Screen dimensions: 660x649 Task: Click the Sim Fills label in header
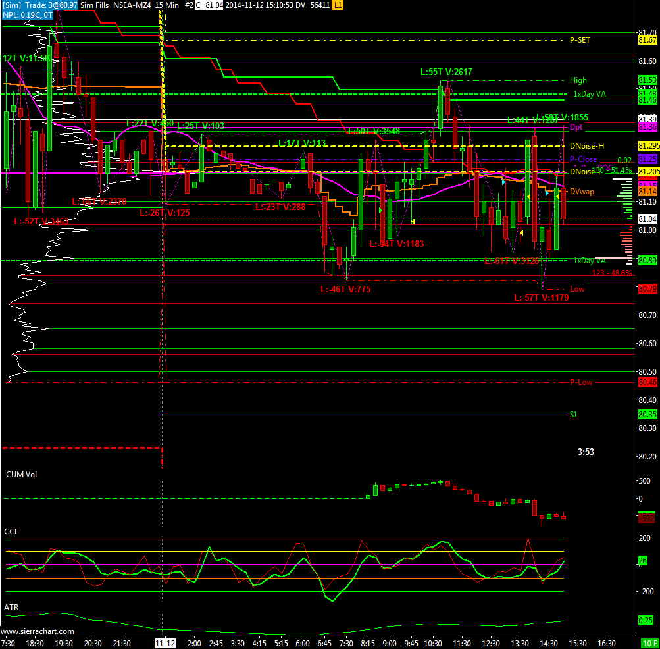(94, 5)
